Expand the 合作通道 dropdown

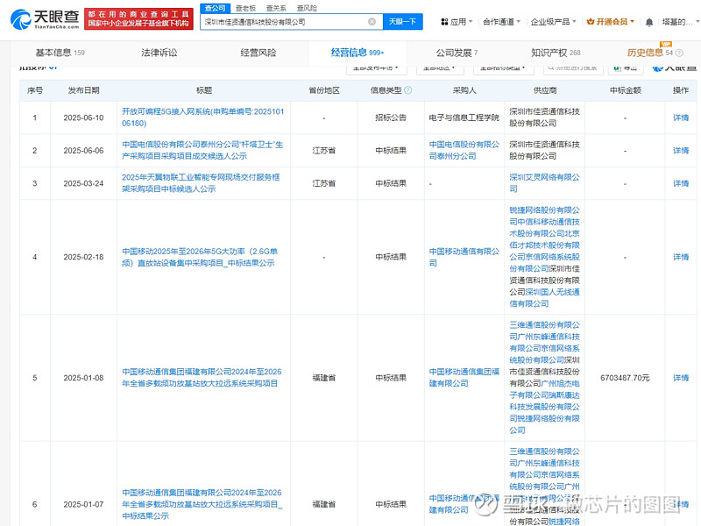point(501,21)
